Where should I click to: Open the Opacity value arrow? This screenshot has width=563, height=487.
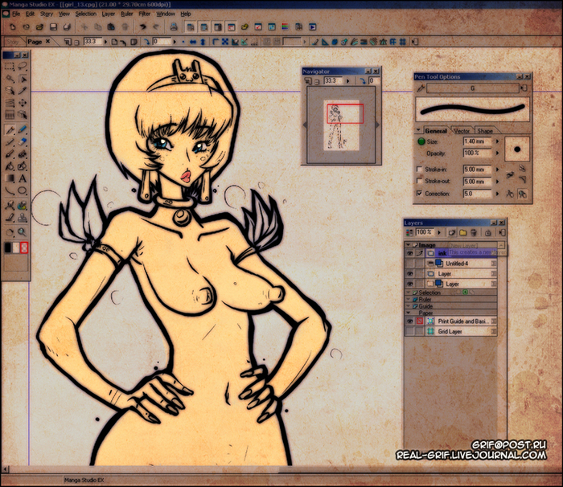point(496,153)
